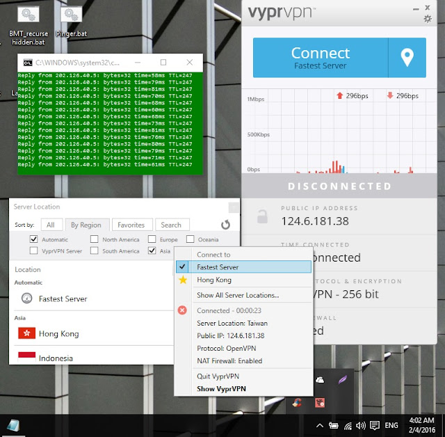
Task: Open server location pin button
Action: tap(407, 58)
